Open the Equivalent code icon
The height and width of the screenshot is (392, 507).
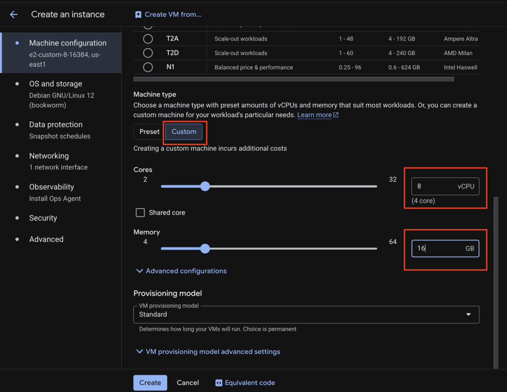point(219,383)
